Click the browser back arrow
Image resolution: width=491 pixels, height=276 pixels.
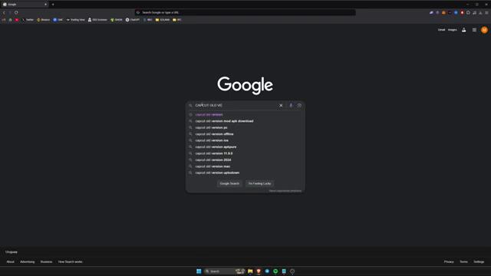pos(4,12)
